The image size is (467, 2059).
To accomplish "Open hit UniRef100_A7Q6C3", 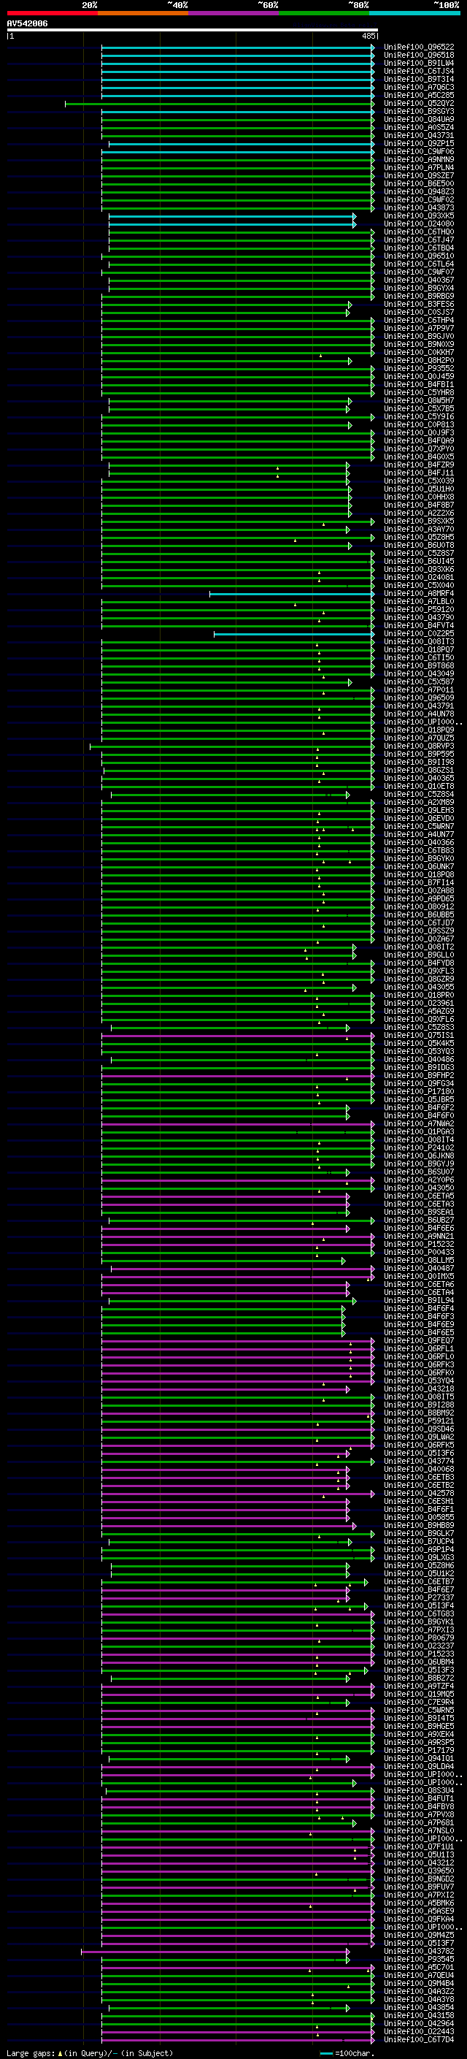I will (x=418, y=87).
